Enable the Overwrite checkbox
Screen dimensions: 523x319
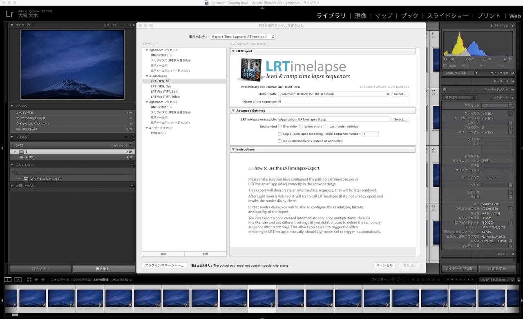click(280, 127)
